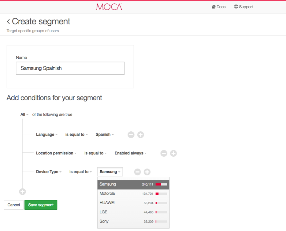Screen dimensions: 286x231
Task: Collapse the Samsung device value dropdown
Action: (110, 172)
